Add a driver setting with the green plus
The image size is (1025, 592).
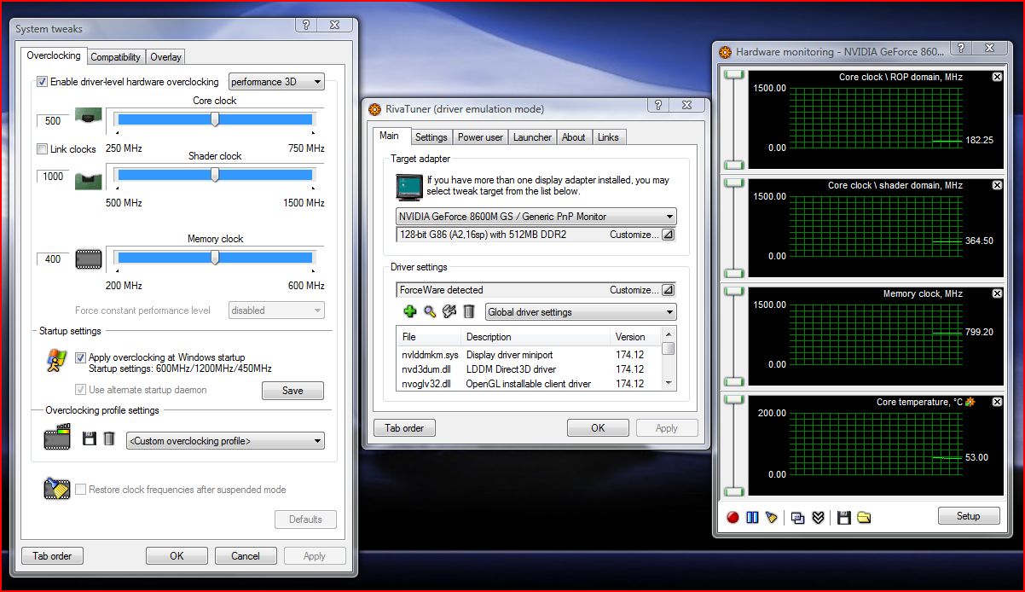coord(410,312)
